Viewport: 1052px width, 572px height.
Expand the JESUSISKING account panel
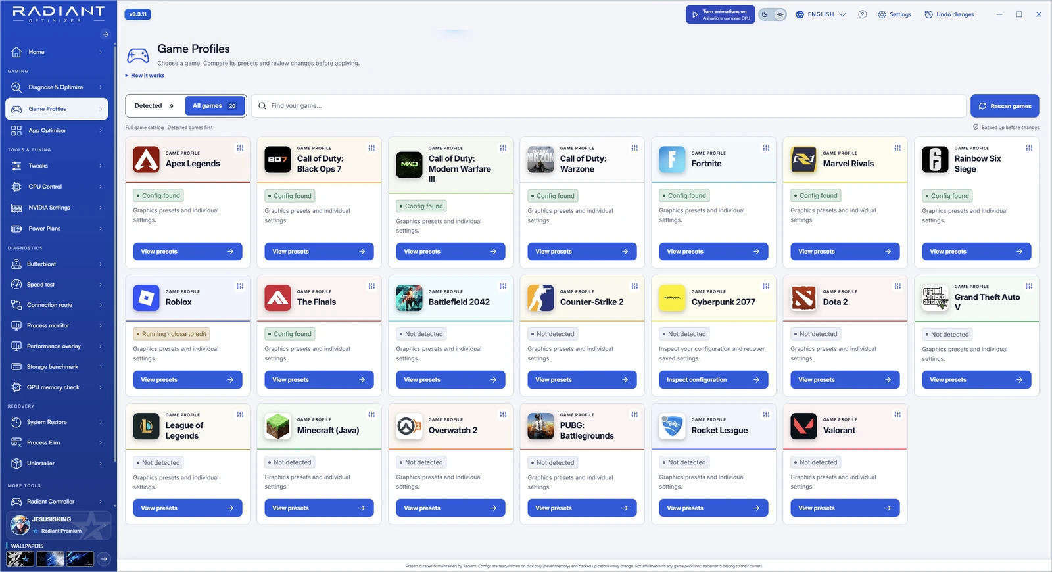coord(59,525)
